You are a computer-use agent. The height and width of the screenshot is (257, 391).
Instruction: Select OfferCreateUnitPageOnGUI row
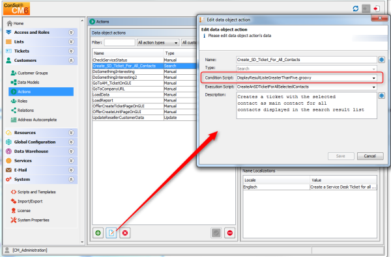[x=145, y=111]
